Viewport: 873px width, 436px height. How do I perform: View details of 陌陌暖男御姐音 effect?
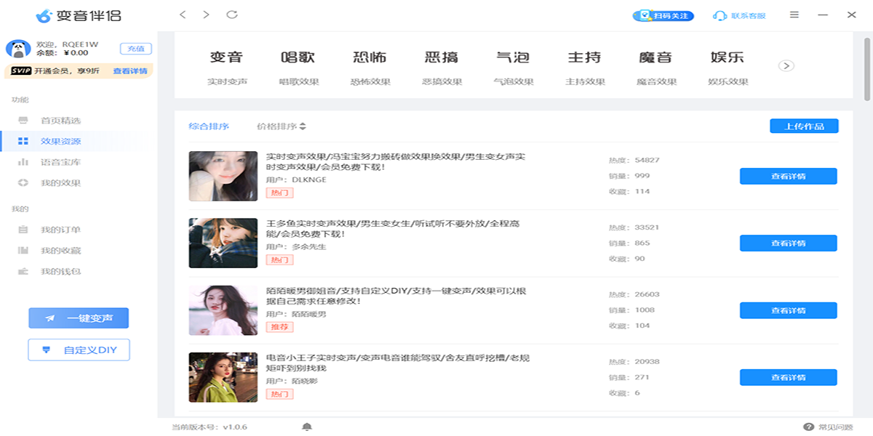click(788, 310)
